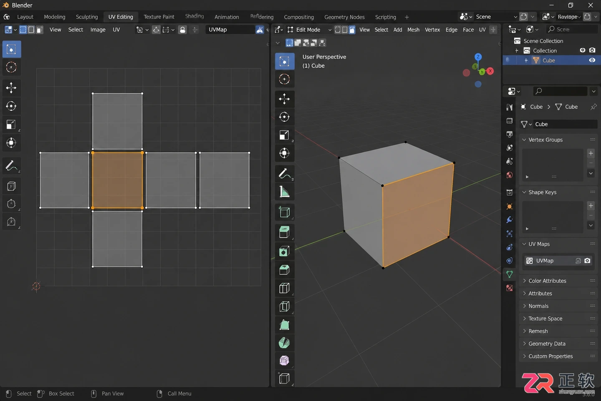This screenshot has height=401, width=601.
Task: Collapse the UV Maps panel
Action: 525,244
